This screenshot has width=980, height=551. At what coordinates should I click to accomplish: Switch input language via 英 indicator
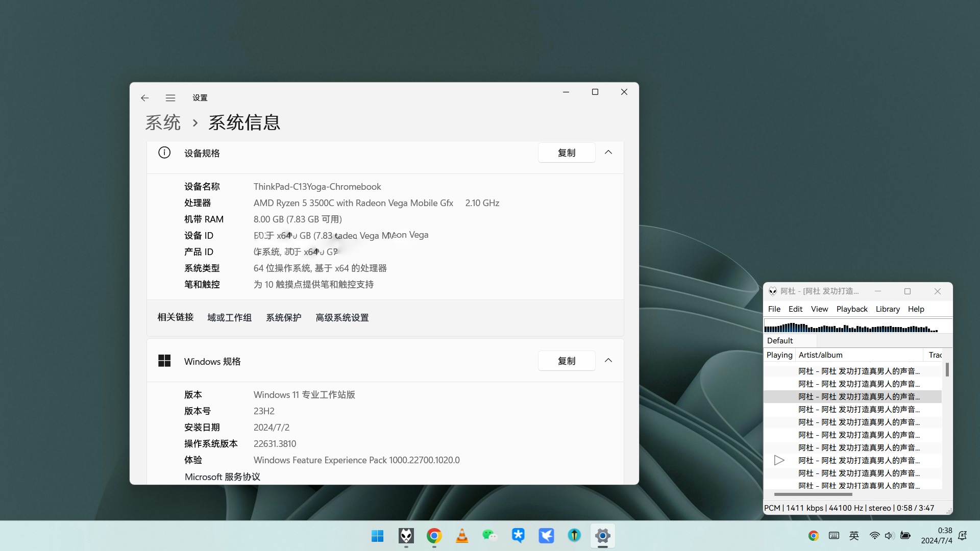pyautogui.click(x=854, y=536)
